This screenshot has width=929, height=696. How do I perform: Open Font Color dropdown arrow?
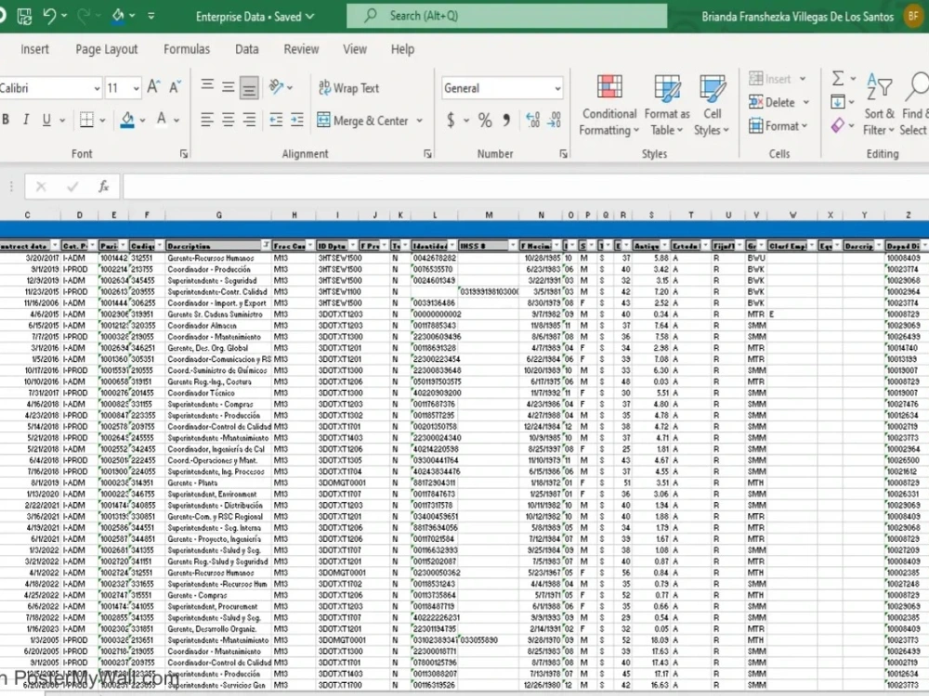coord(177,120)
